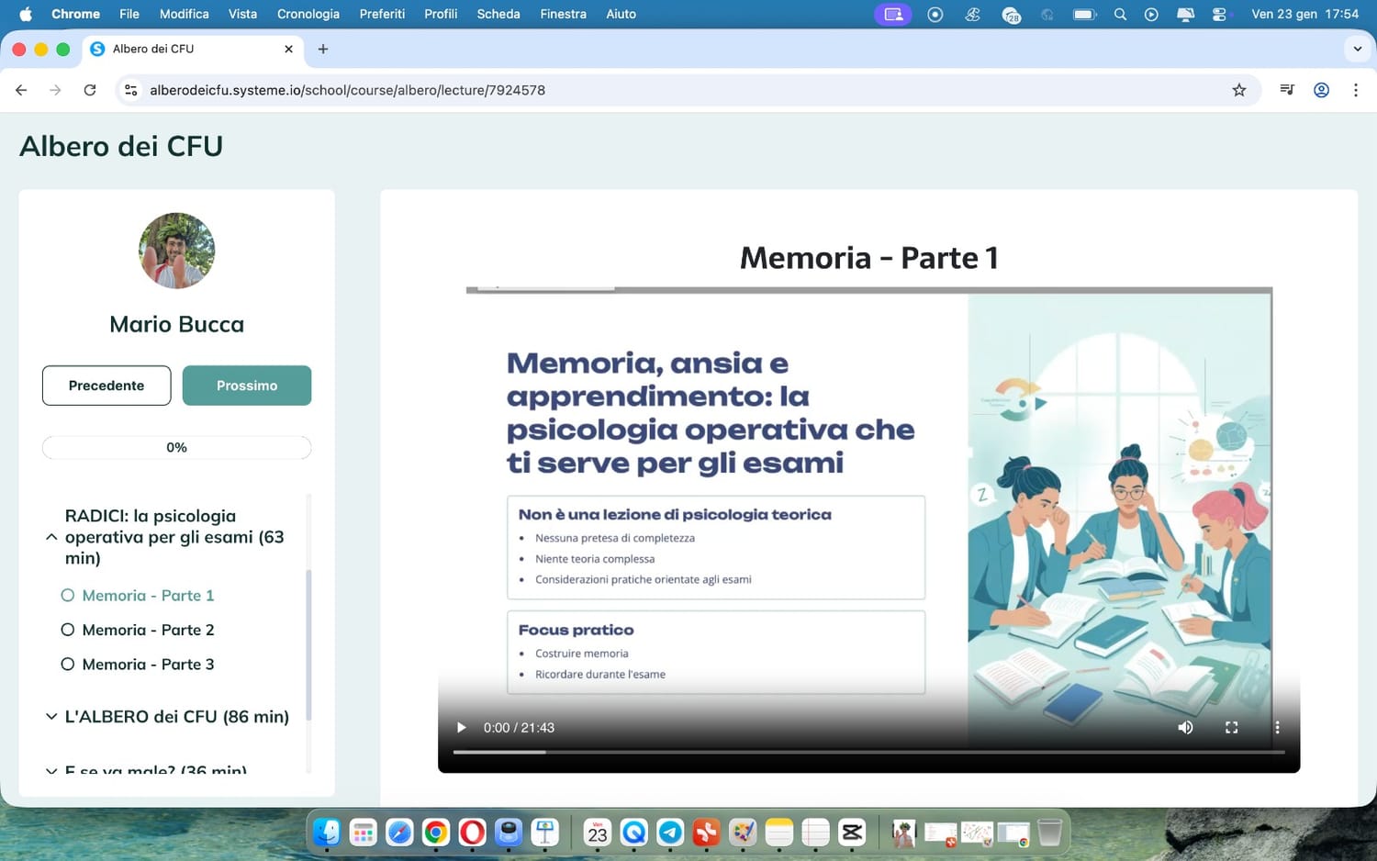Open a new tab with the plus button
The width and height of the screenshot is (1377, 861).
click(323, 50)
